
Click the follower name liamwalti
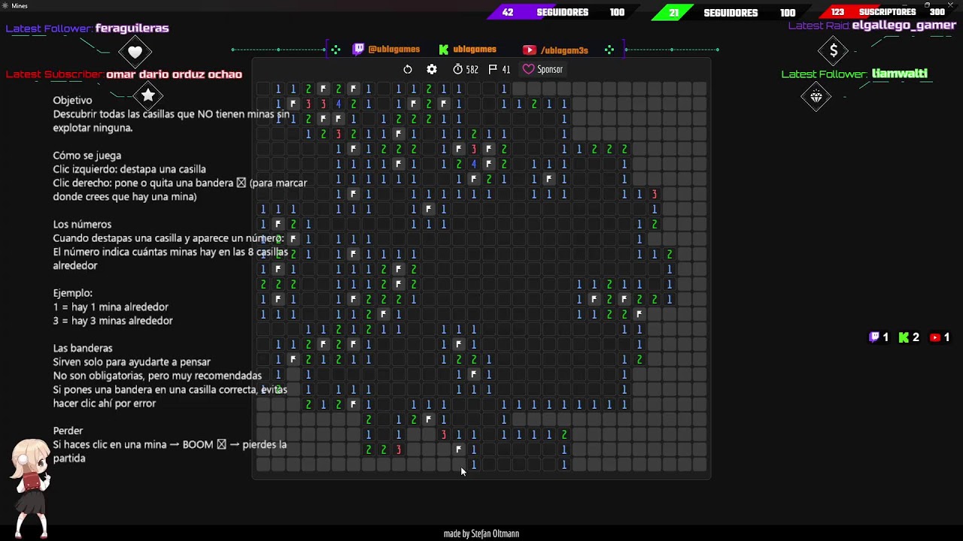[899, 74]
